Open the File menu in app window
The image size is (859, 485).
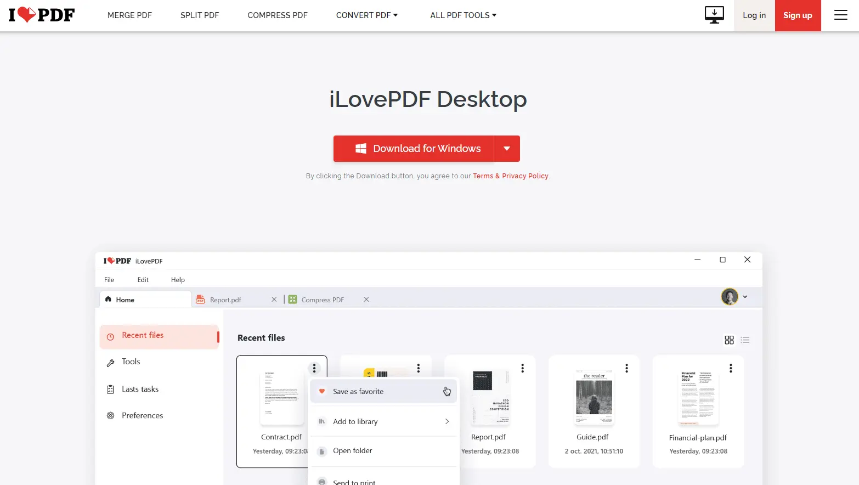[109, 280]
